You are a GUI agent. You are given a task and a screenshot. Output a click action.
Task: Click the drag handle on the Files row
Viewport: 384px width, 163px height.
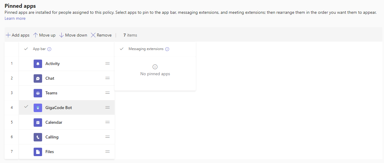107,152
